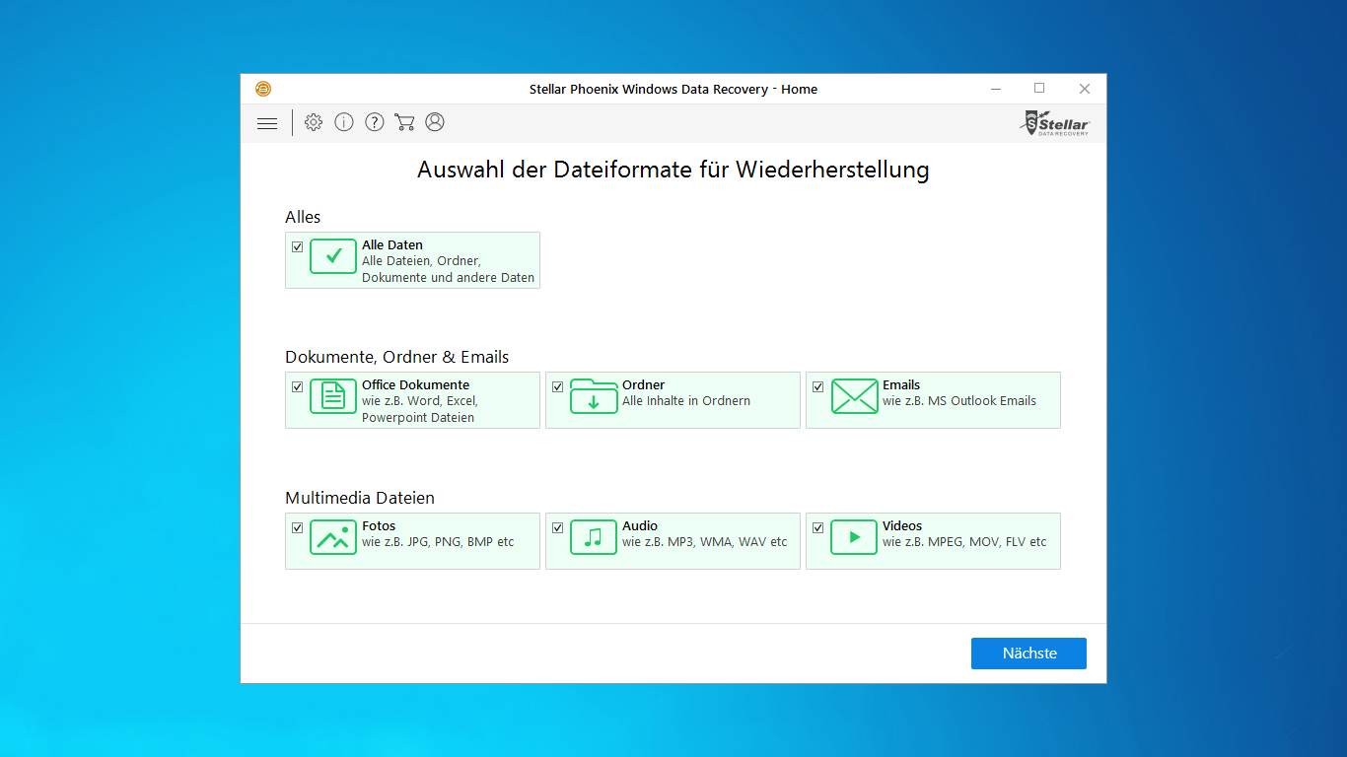The image size is (1347, 757).
Task: Click 'wie z.B. JPG, PNG, BMP etc' text
Action: [x=438, y=542]
